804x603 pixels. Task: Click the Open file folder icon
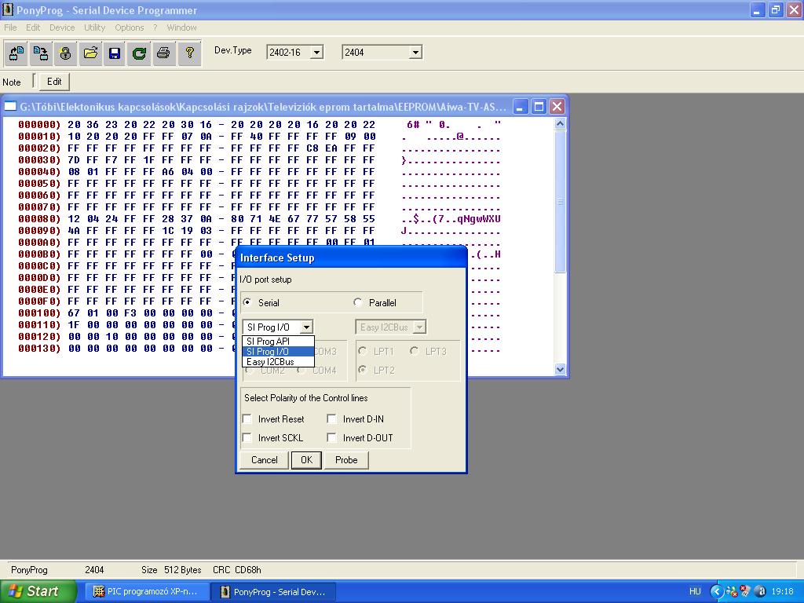[x=90, y=53]
